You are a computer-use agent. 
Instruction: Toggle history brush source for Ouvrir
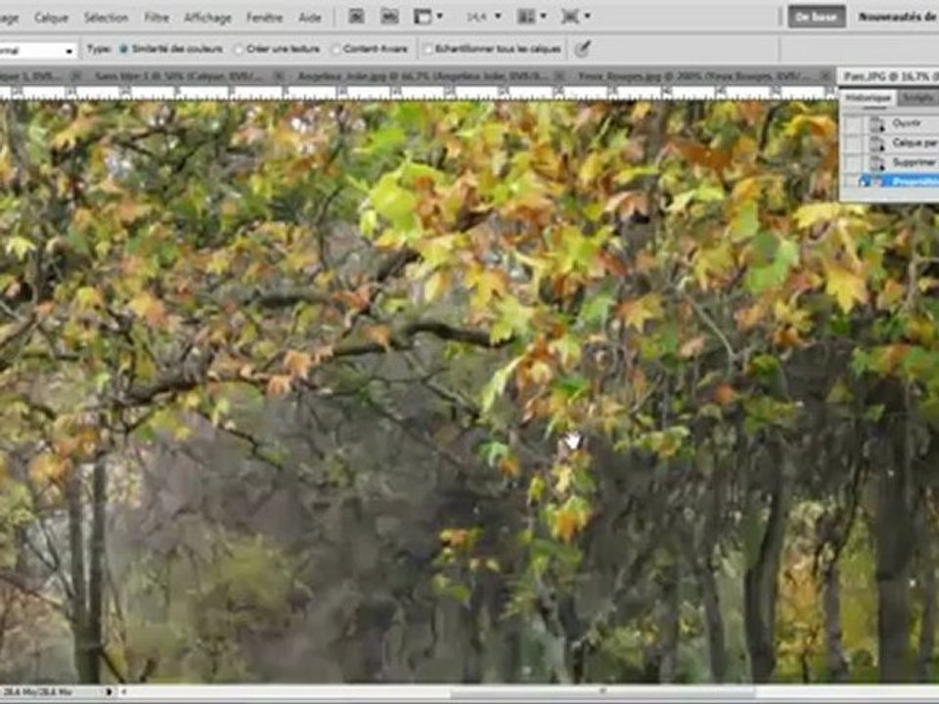coord(854,124)
